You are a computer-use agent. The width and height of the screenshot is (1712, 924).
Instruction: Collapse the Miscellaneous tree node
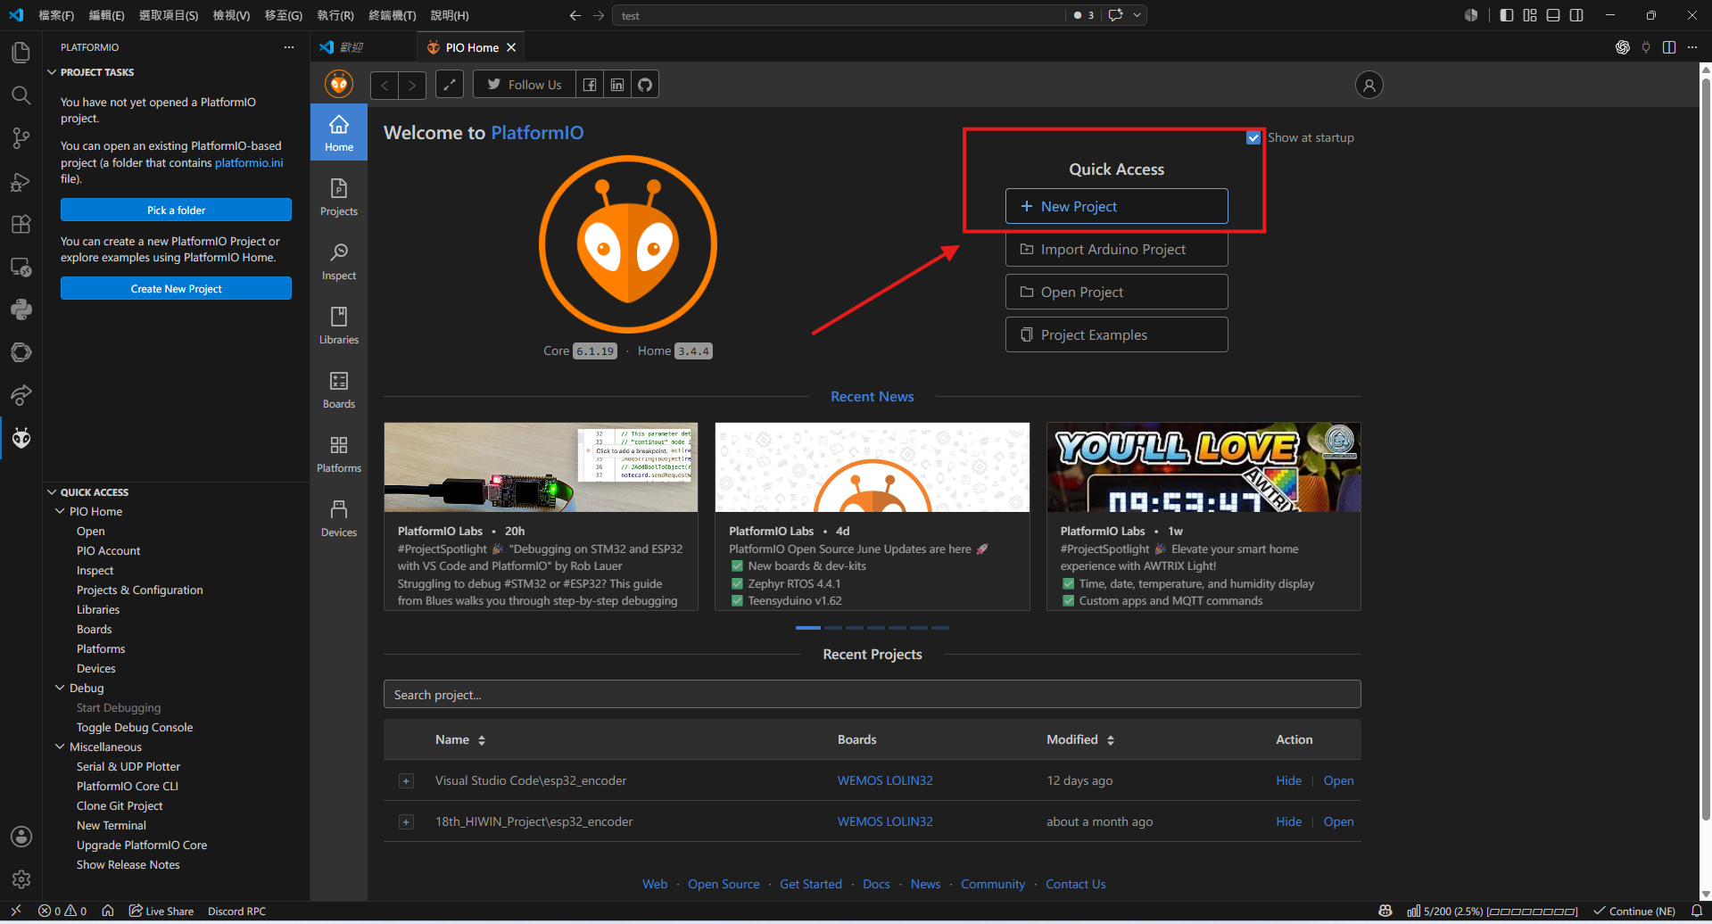(x=60, y=747)
